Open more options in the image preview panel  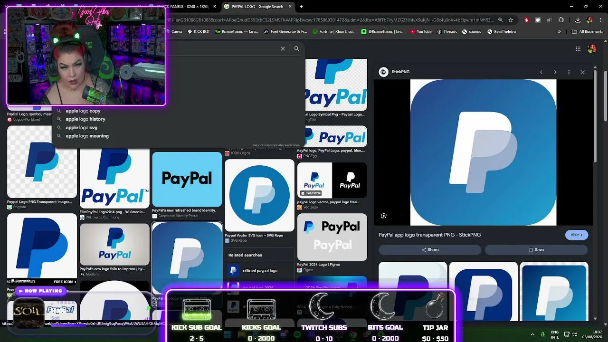pyautogui.click(x=569, y=72)
